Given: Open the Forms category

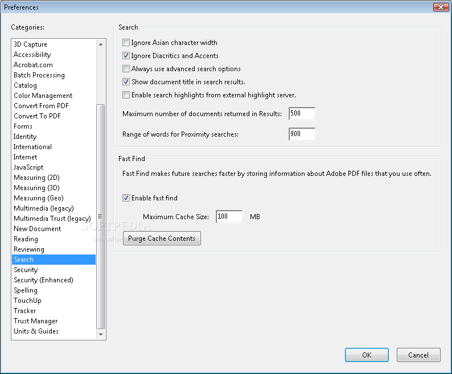Looking at the screenshot, I should (x=54, y=126).
